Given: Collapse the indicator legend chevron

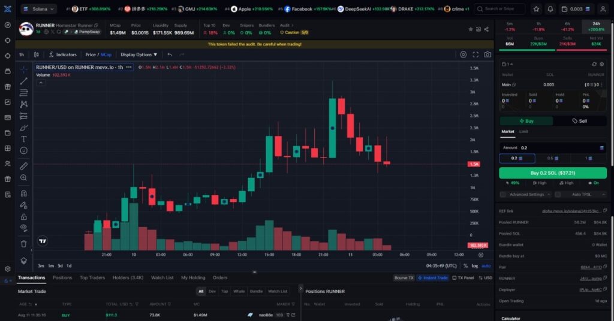Looking at the screenshot, I should (x=41, y=83).
